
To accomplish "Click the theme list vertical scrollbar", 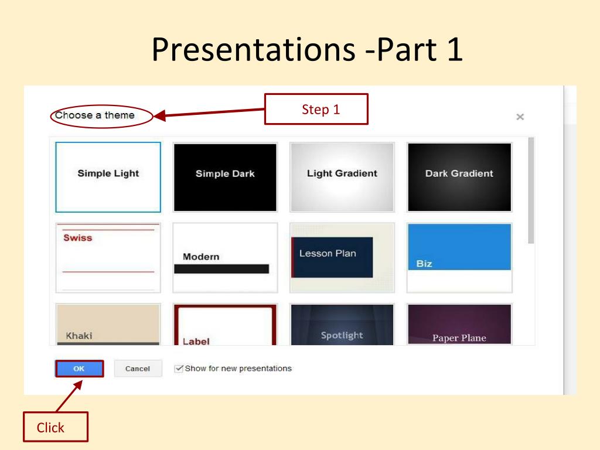I will [x=531, y=190].
